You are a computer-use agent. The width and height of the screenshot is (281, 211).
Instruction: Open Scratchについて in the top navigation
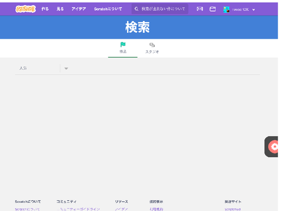pos(108,9)
